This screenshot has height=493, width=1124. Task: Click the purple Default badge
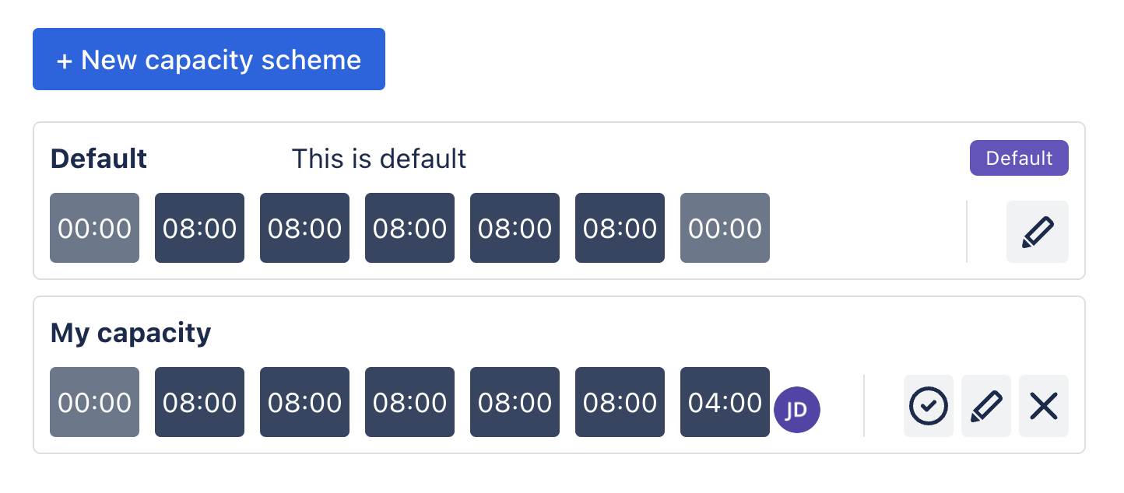click(x=1019, y=158)
